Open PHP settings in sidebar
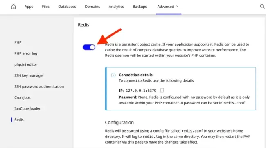266x148 pixels. pos(18,42)
